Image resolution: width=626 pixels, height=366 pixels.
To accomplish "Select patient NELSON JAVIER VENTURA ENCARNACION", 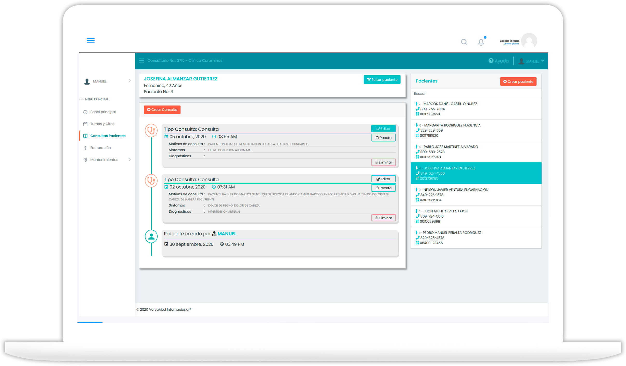I will pos(476,195).
